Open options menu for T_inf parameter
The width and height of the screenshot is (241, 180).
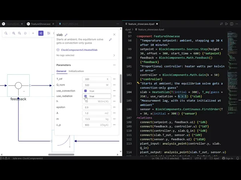(114, 79)
